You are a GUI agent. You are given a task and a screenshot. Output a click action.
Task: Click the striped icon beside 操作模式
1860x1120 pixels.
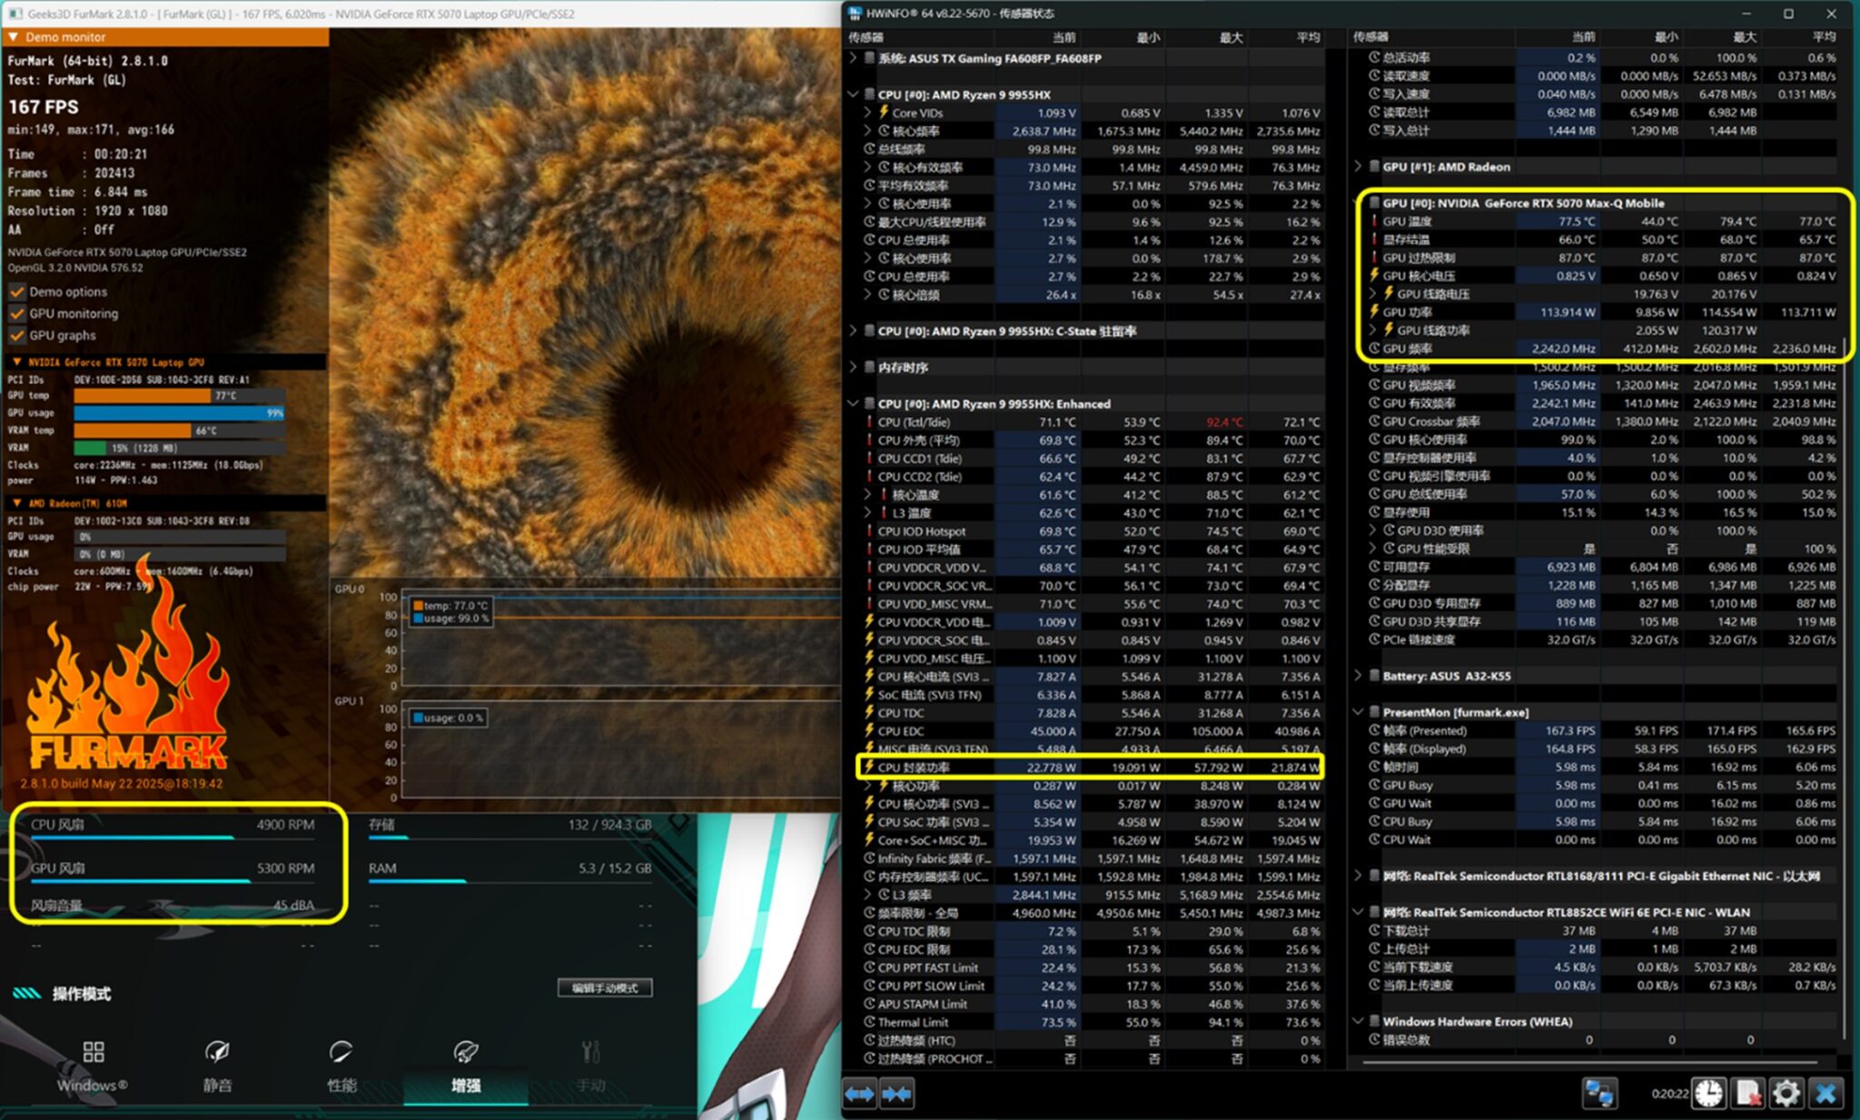pyautogui.click(x=27, y=993)
